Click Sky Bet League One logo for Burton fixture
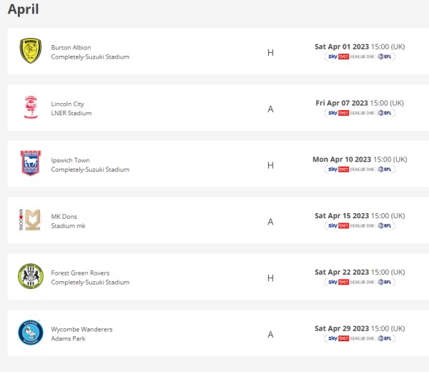429x372 pixels. (x=359, y=57)
